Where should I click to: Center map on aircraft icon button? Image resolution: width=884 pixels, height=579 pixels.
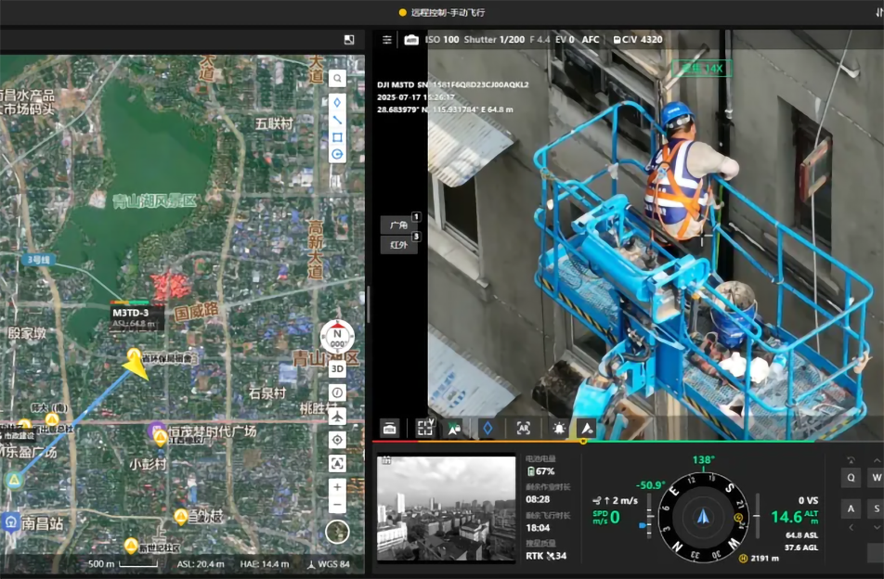pyautogui.click(x=337, y=417)
